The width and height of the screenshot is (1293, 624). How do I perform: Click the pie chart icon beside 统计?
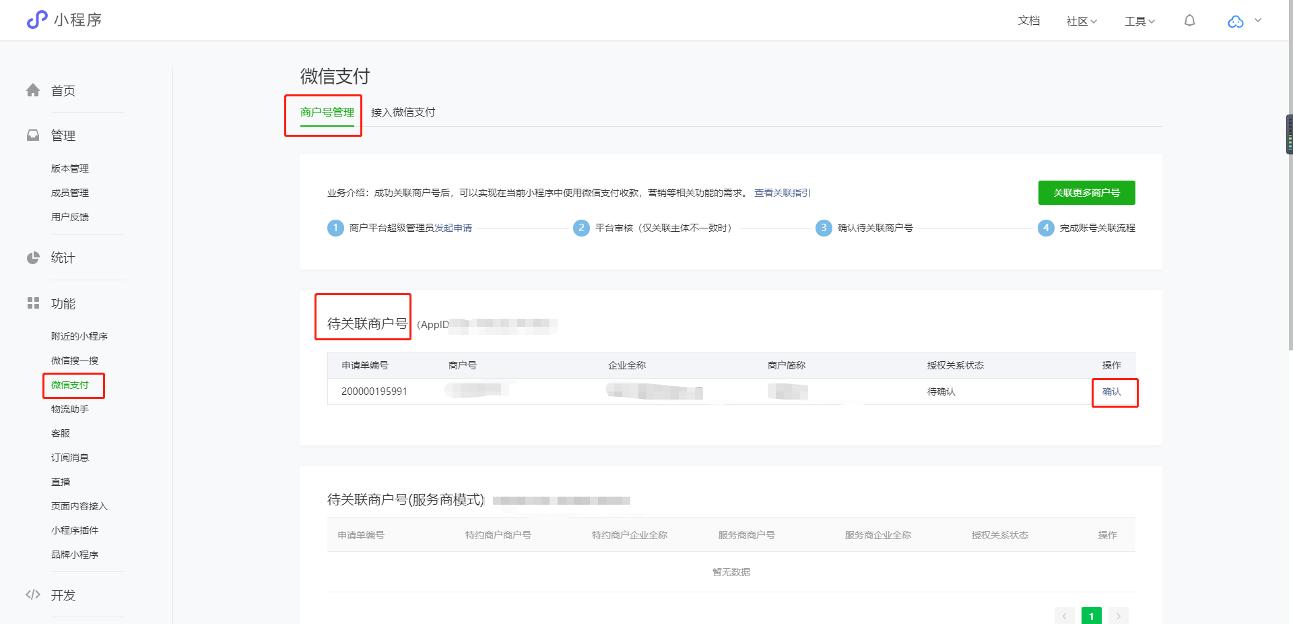pos(33,257)
